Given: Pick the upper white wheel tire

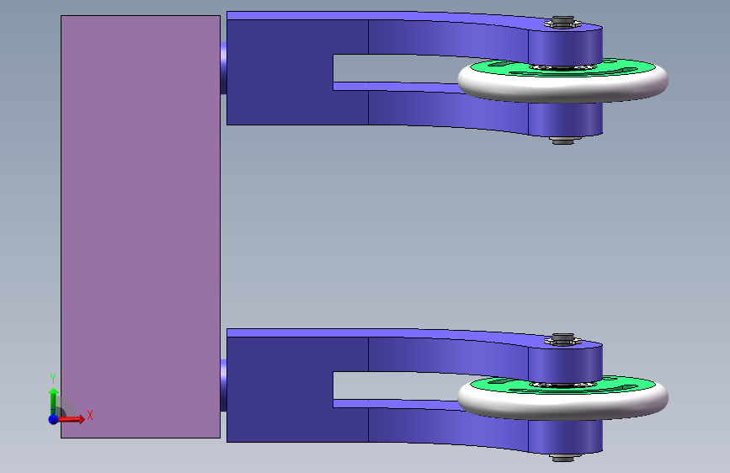Looking at the screenshot, I should coord(562,88).
